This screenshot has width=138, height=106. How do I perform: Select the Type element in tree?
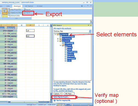69,50
